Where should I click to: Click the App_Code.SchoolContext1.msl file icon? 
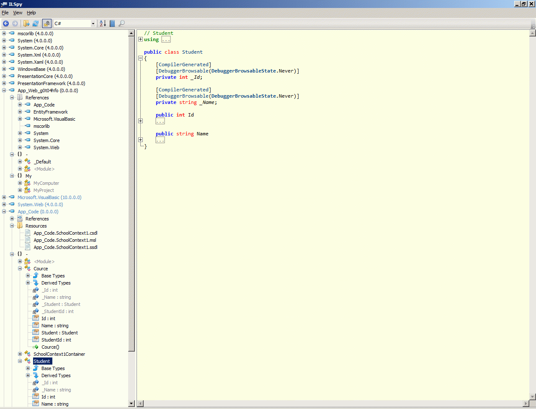pyautogui.click(x=28, y=240)
